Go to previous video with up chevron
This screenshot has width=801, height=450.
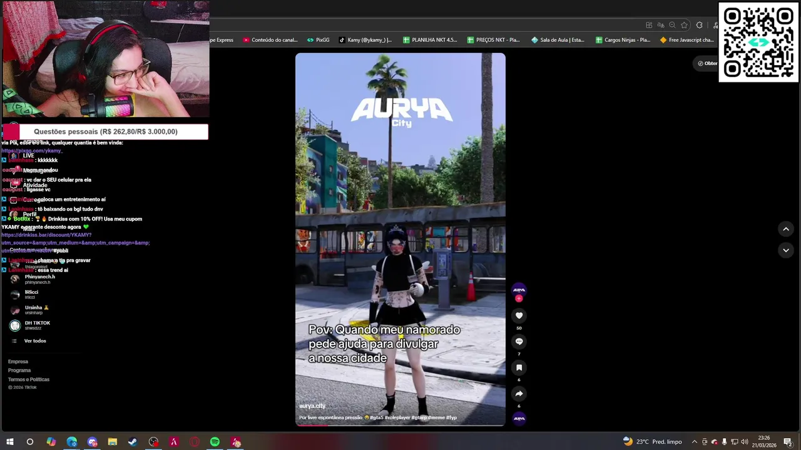[x=786, y=229]
